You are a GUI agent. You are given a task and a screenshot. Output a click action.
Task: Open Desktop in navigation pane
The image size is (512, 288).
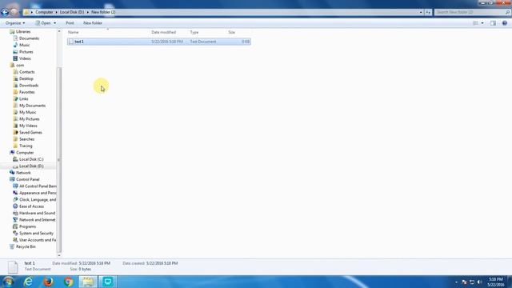click(x=26, y=78)
